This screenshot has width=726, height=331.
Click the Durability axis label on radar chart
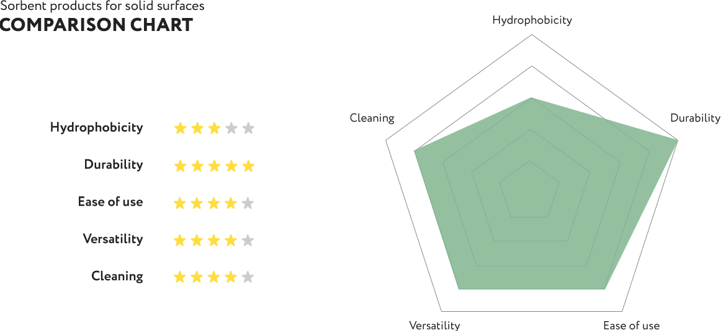(x=696, y=118)
